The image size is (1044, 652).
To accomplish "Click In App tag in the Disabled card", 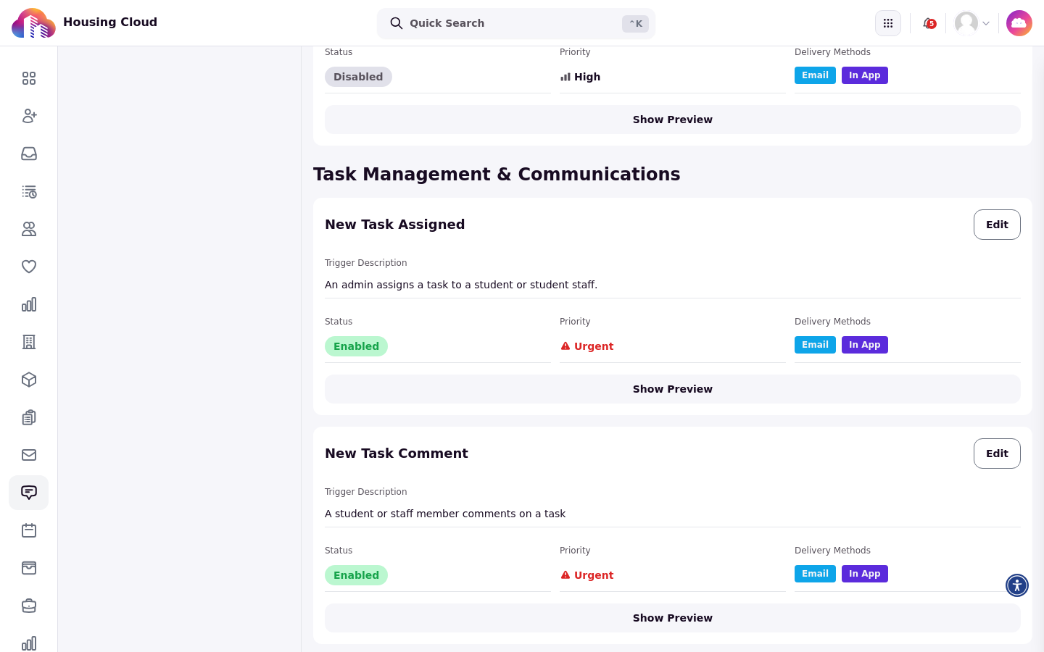I will click(865, 75).
